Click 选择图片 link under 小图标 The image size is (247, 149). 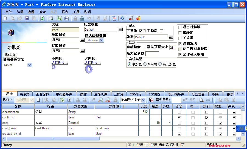pos(60,63)
